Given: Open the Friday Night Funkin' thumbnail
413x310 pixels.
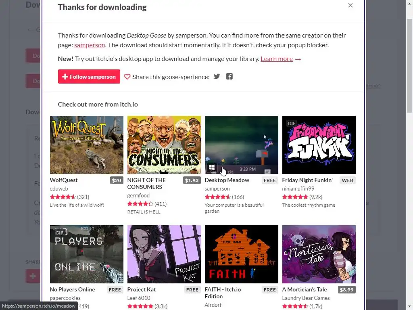Looking at the screenshot, I should pos(319,145).
